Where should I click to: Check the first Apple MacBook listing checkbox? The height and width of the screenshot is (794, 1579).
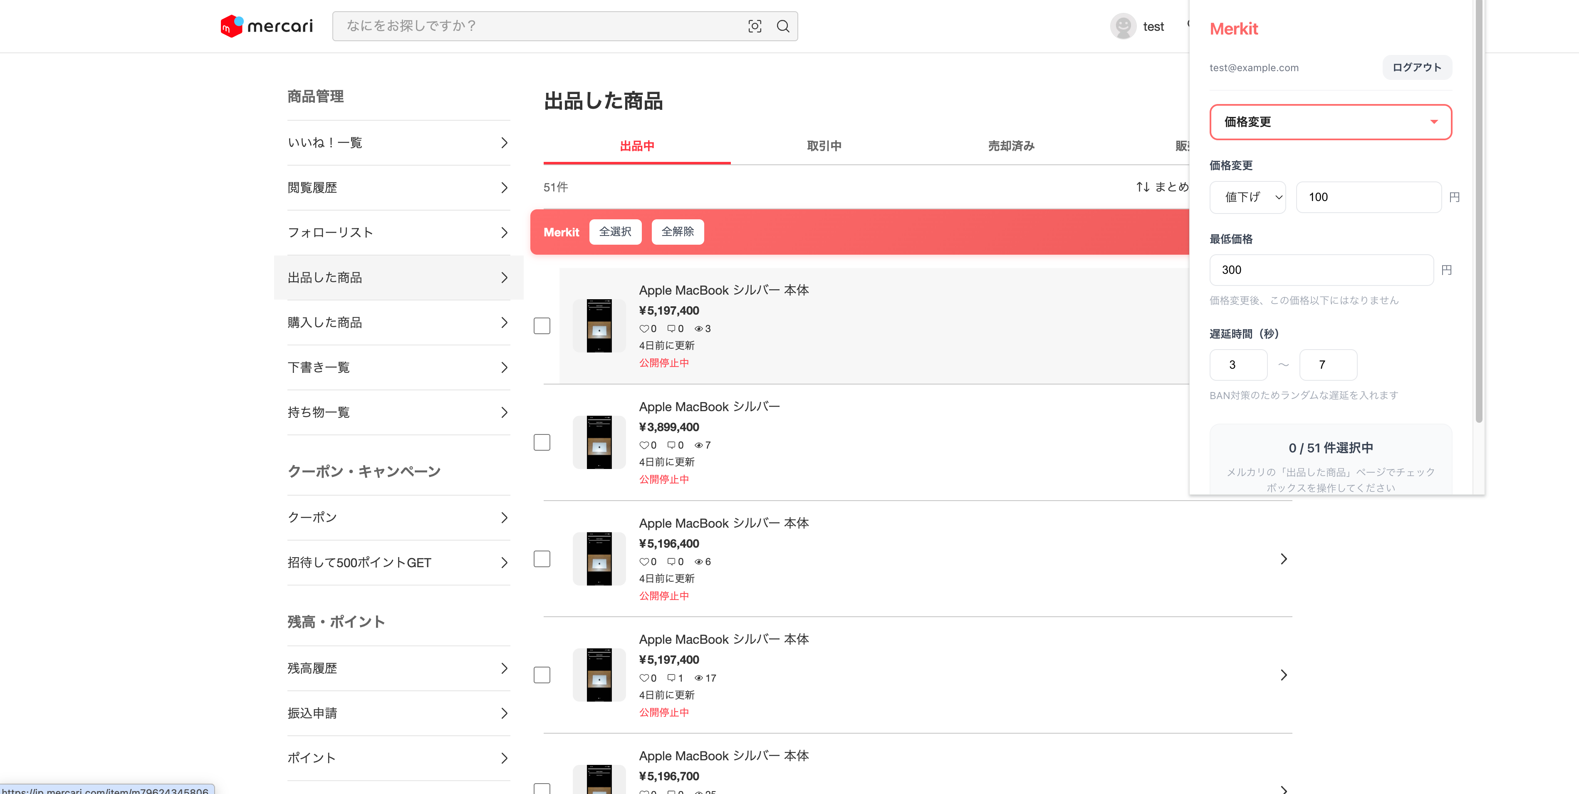542,325
